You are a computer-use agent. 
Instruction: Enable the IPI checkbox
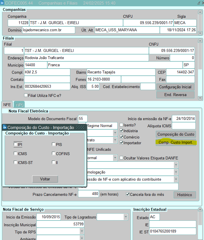coord(15,145)
